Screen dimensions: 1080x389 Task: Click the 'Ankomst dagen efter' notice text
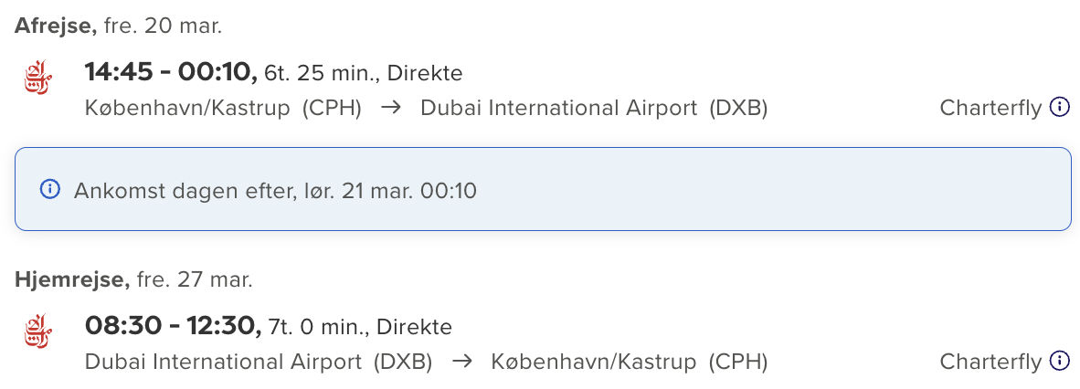tap(275, 191)
